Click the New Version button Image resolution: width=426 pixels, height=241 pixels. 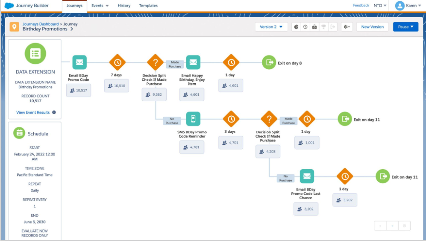[x=372, y=27]
